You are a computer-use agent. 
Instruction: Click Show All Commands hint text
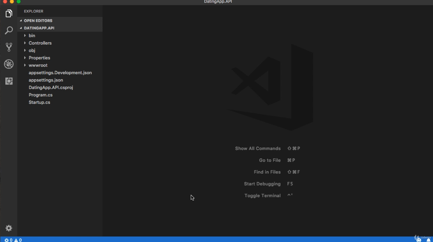click(x=258, y=148)
